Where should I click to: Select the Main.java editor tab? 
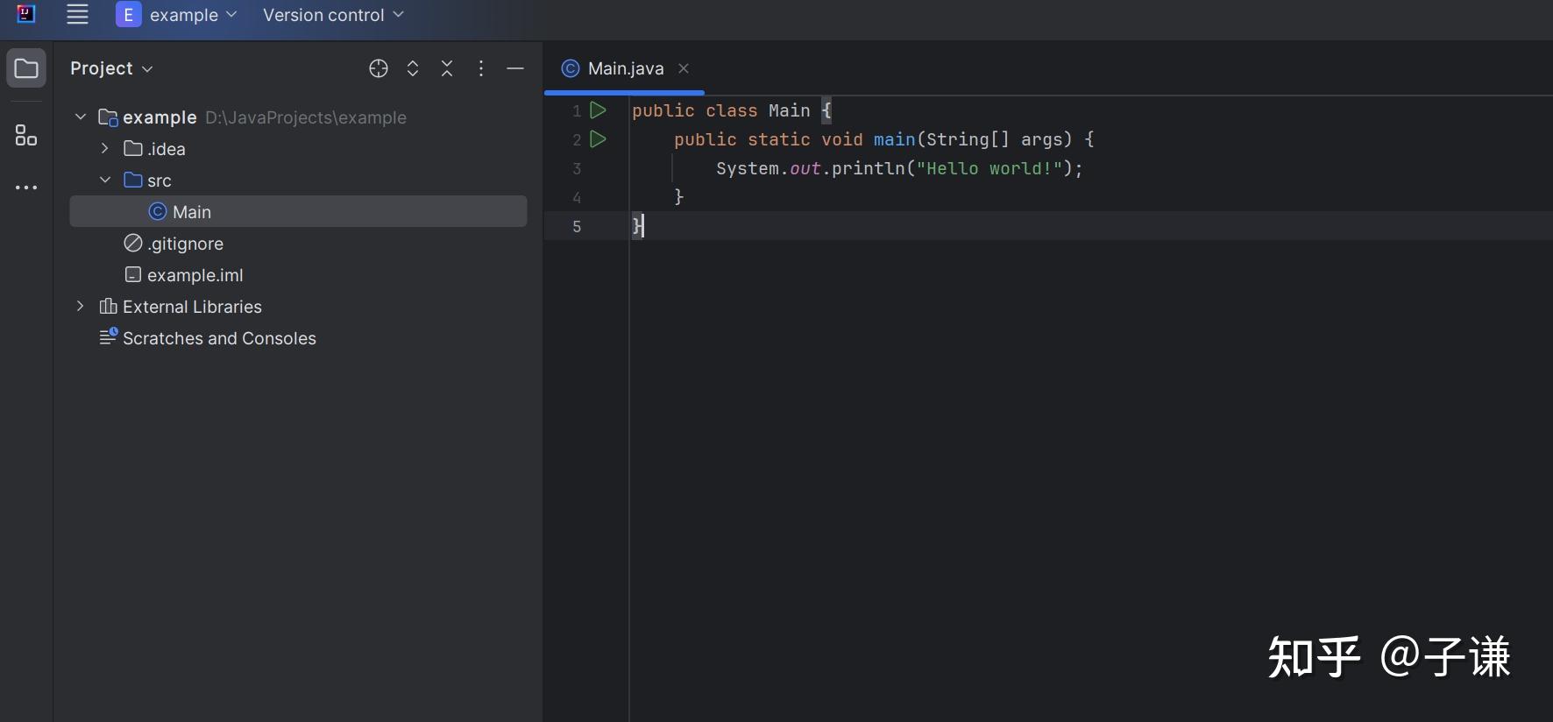click(625, 68)
